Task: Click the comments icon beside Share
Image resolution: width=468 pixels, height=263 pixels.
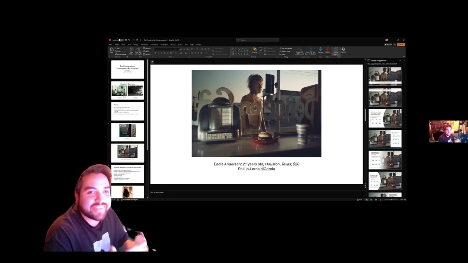Action: (395, 45)
